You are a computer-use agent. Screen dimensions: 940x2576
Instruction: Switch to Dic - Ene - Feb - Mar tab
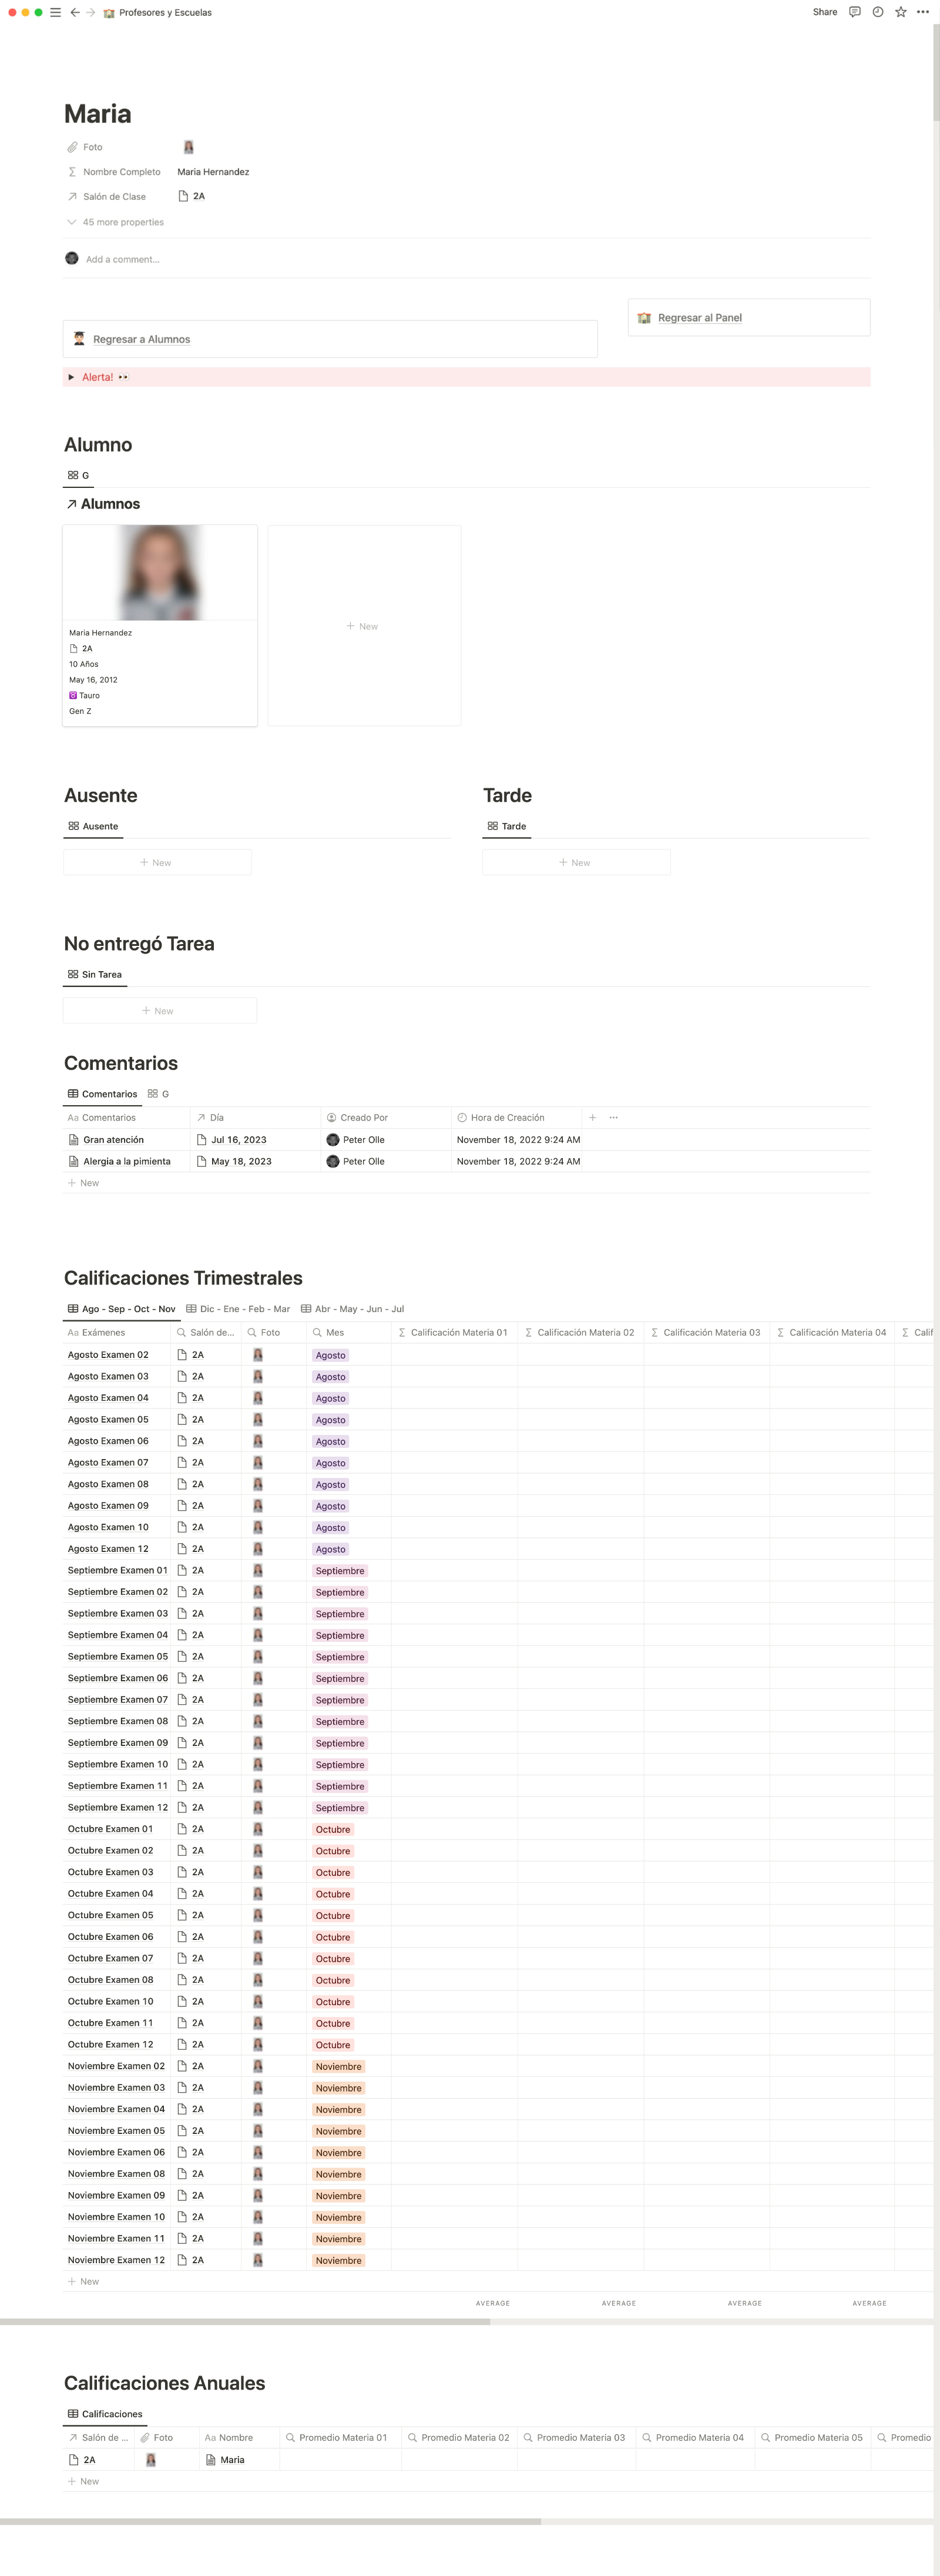click(238, 1309)
